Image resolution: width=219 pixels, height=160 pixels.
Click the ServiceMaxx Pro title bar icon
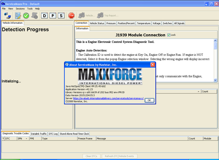pyautogui.click(x=3, y=4)
